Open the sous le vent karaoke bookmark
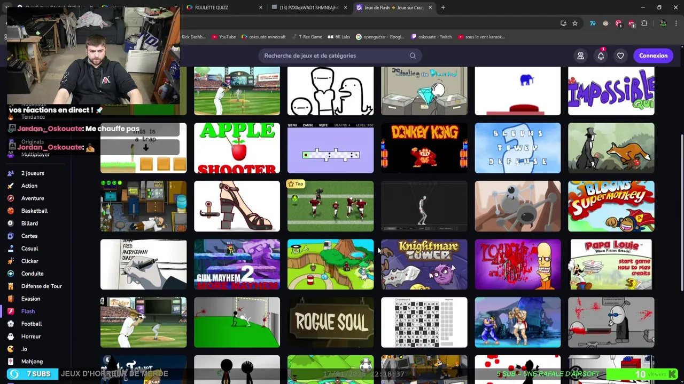Image resolution: width=684 pixels, height=384 pixels. (x=481, y=37)
